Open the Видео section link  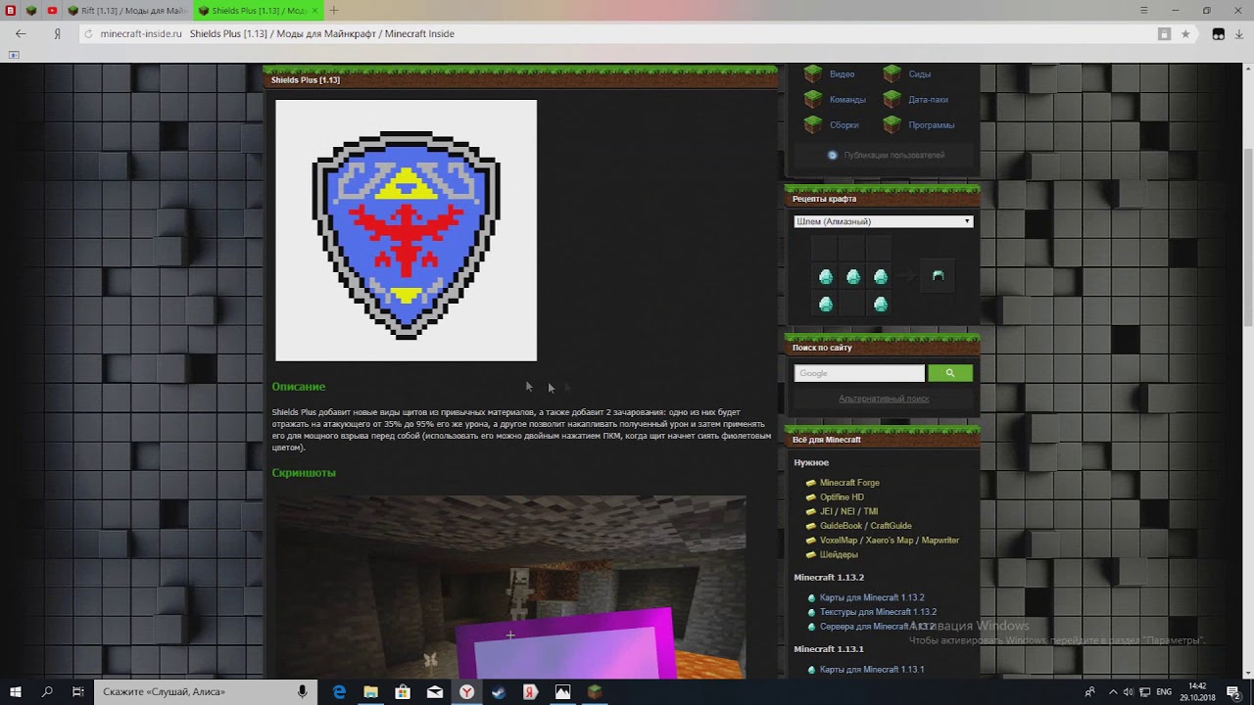[x=842, y=74]
